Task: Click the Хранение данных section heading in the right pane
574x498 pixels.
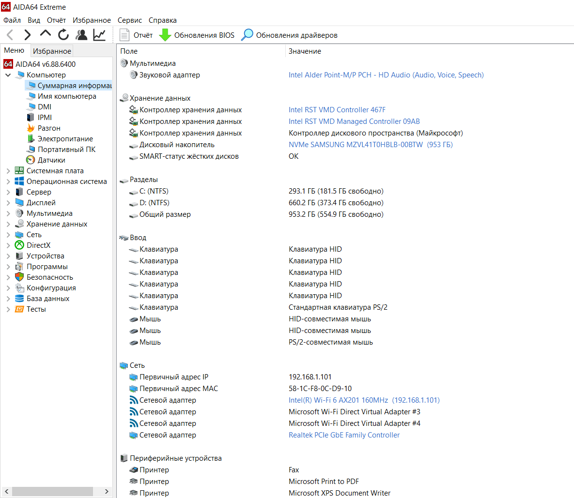Action: 160,98
